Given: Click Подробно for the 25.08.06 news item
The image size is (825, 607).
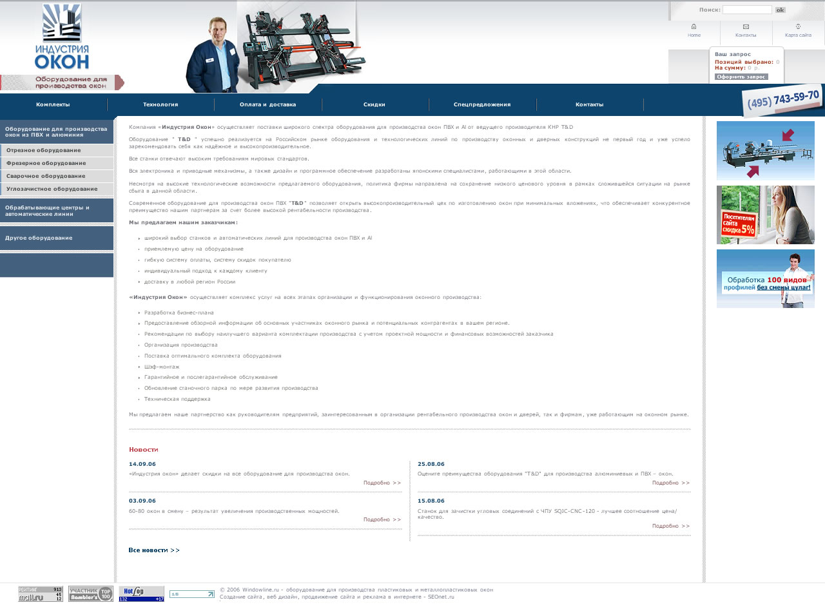Looking at the screenshot, I should 671,483.
